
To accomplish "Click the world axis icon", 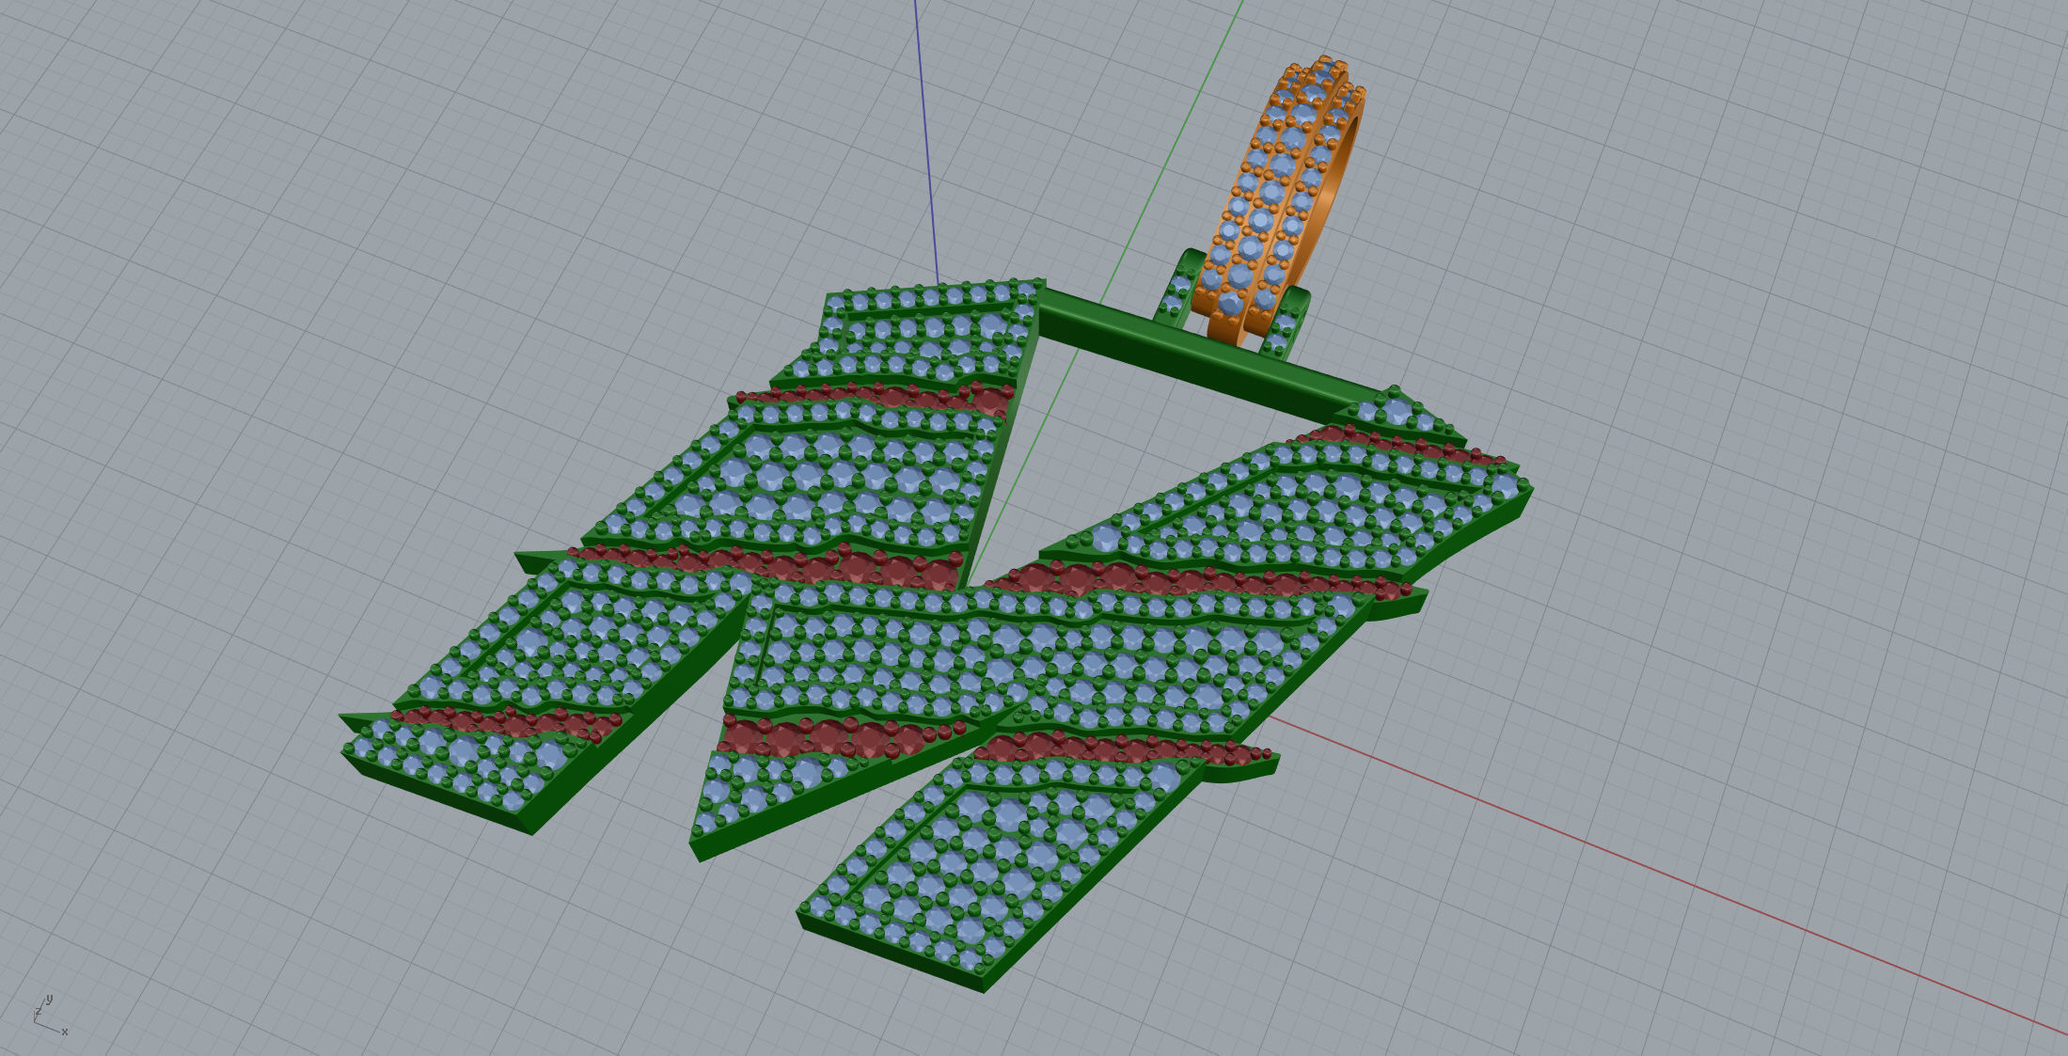I will click(x=50, y=1015).
